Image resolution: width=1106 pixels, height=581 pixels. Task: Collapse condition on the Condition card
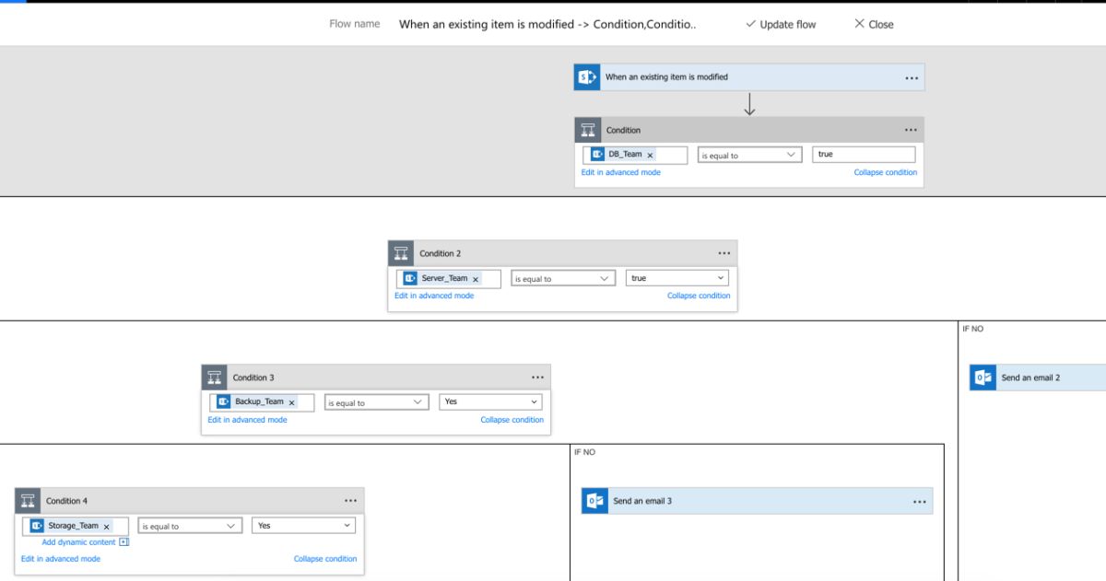pyautogui.click(x=886, y=172)
